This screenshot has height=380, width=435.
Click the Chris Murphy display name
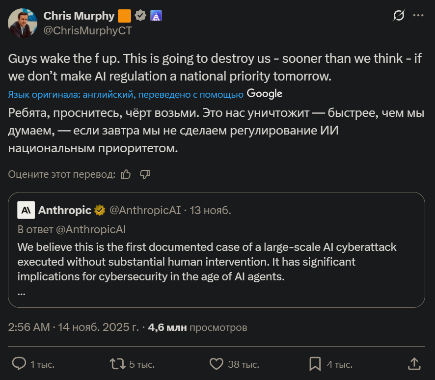(79, 16)
